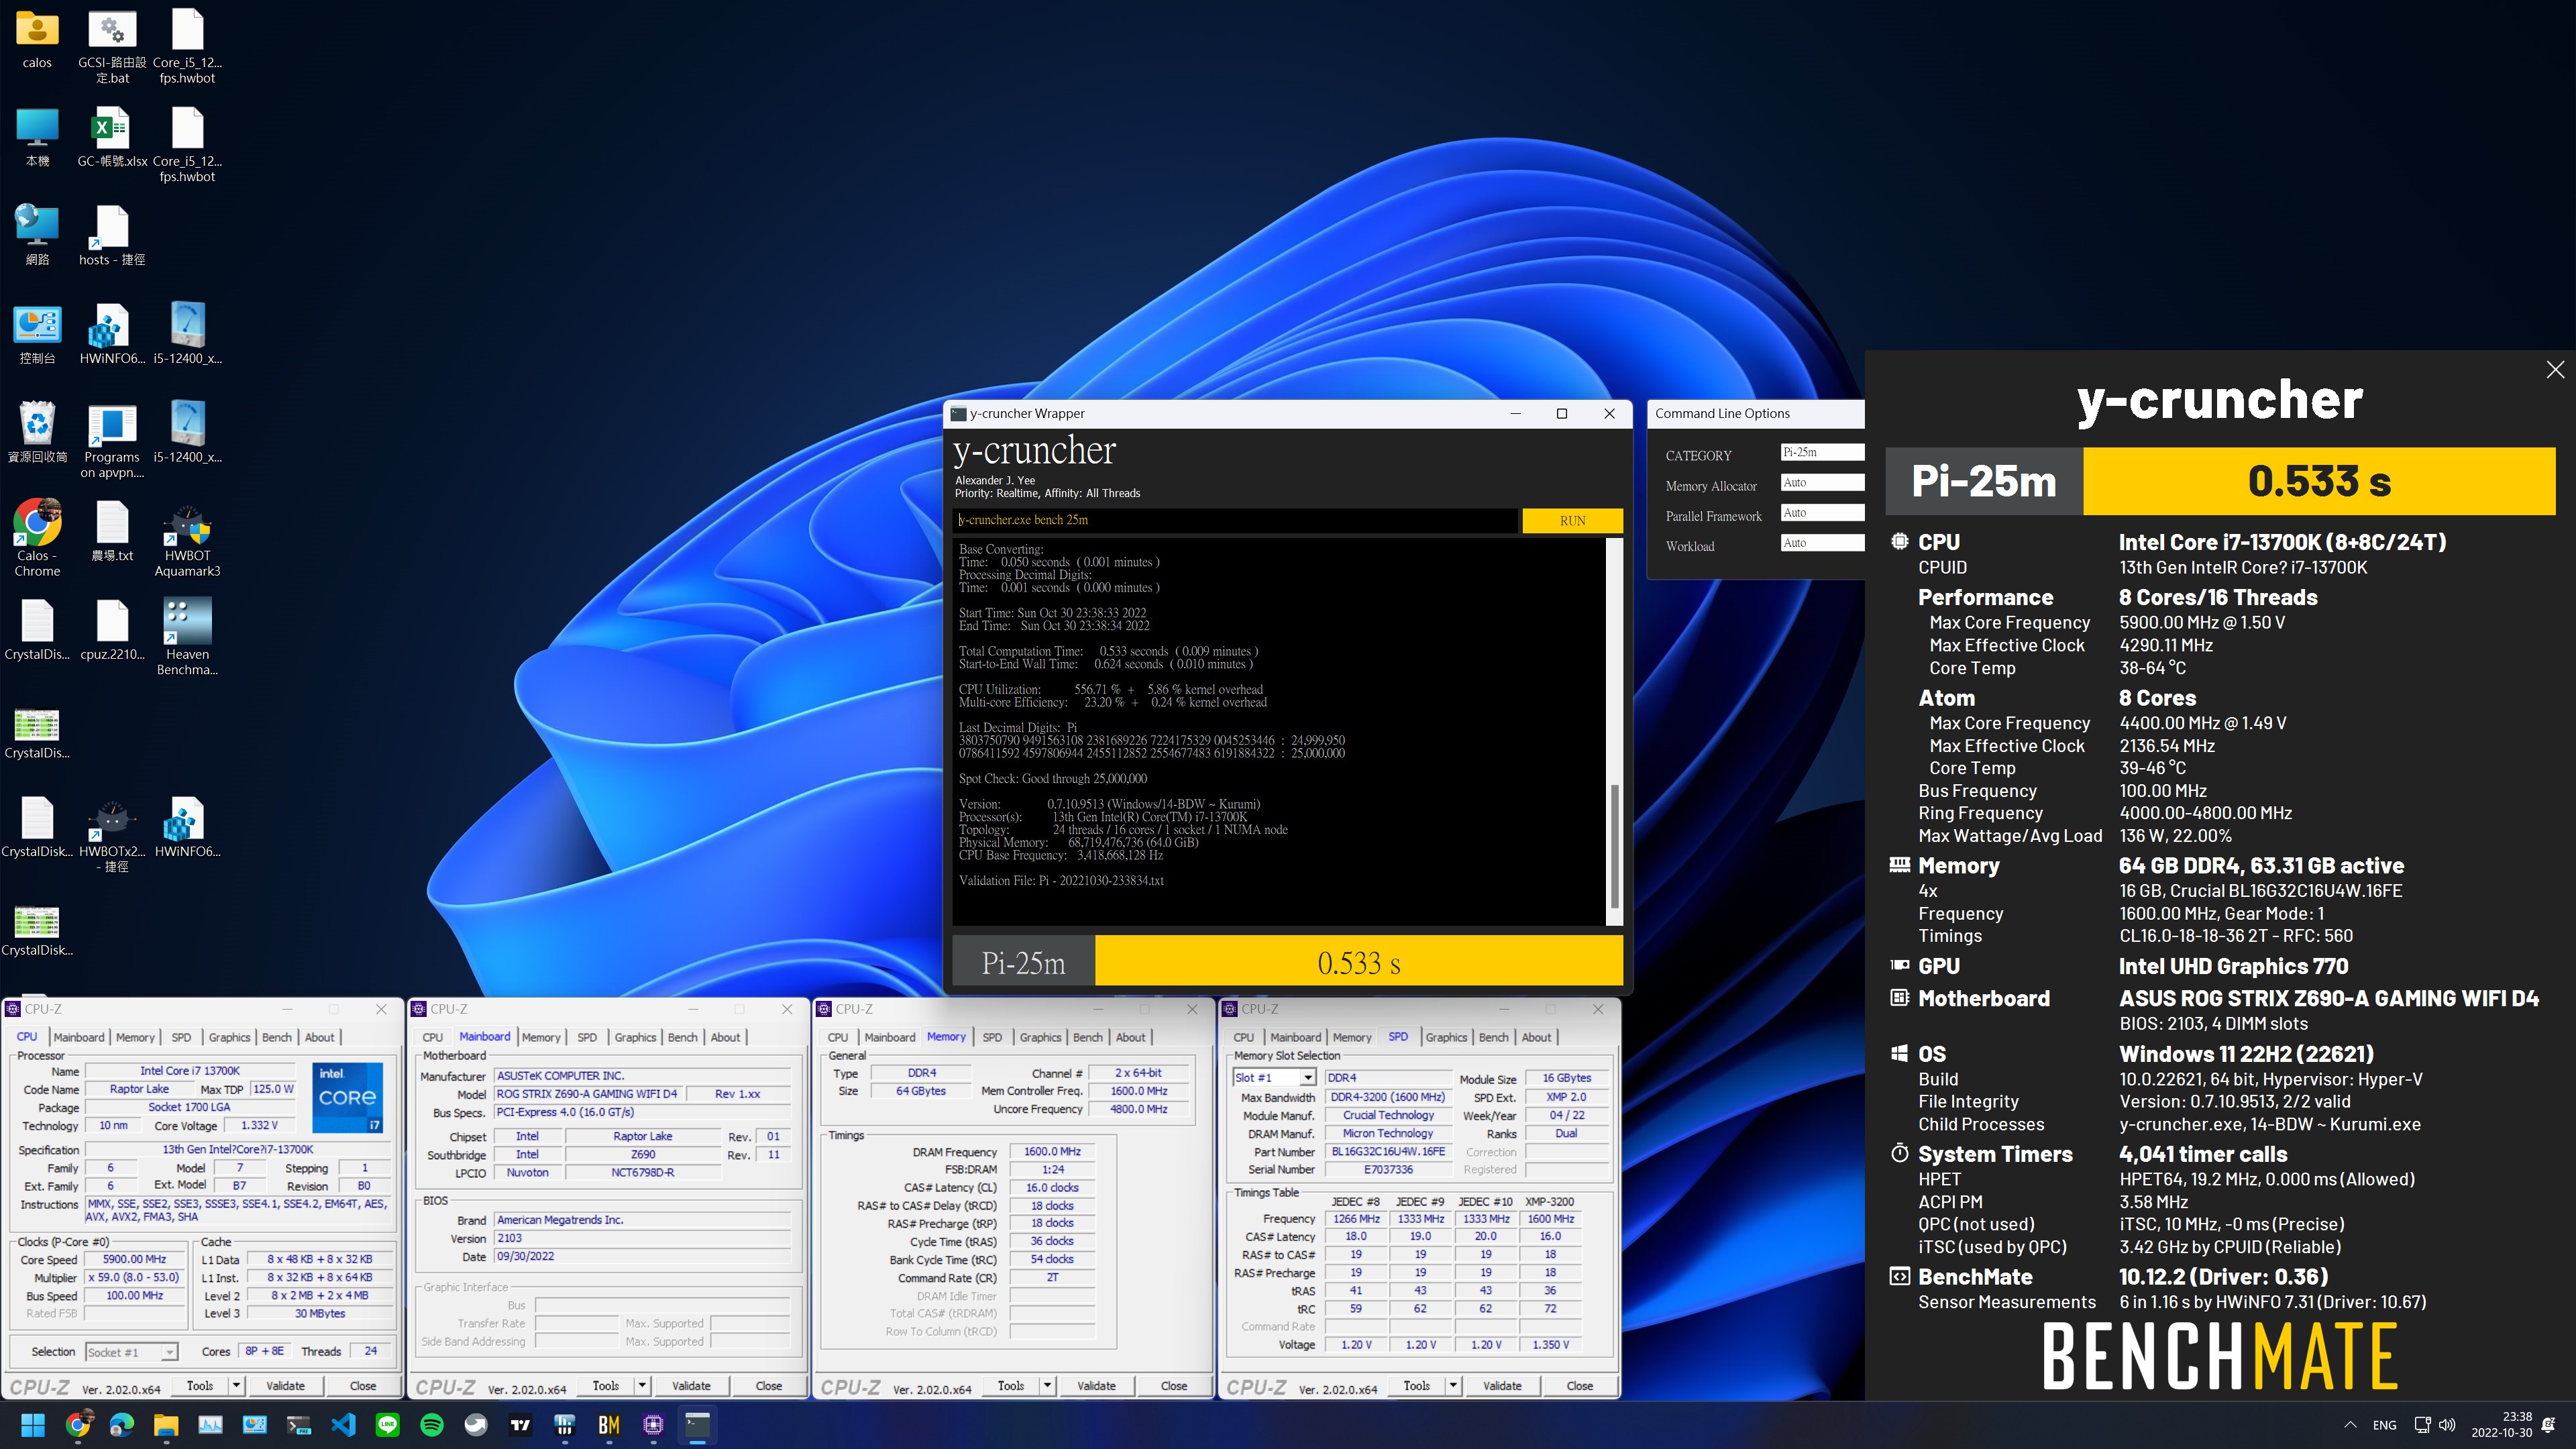Open the ENG language indicator in the tray

point(2385,1425)
